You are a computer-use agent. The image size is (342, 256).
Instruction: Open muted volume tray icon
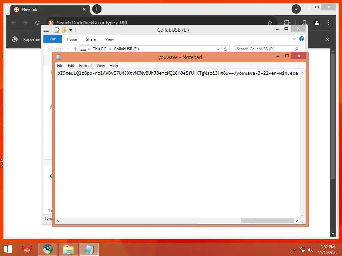pyautogui.click(x=310, y=250)
